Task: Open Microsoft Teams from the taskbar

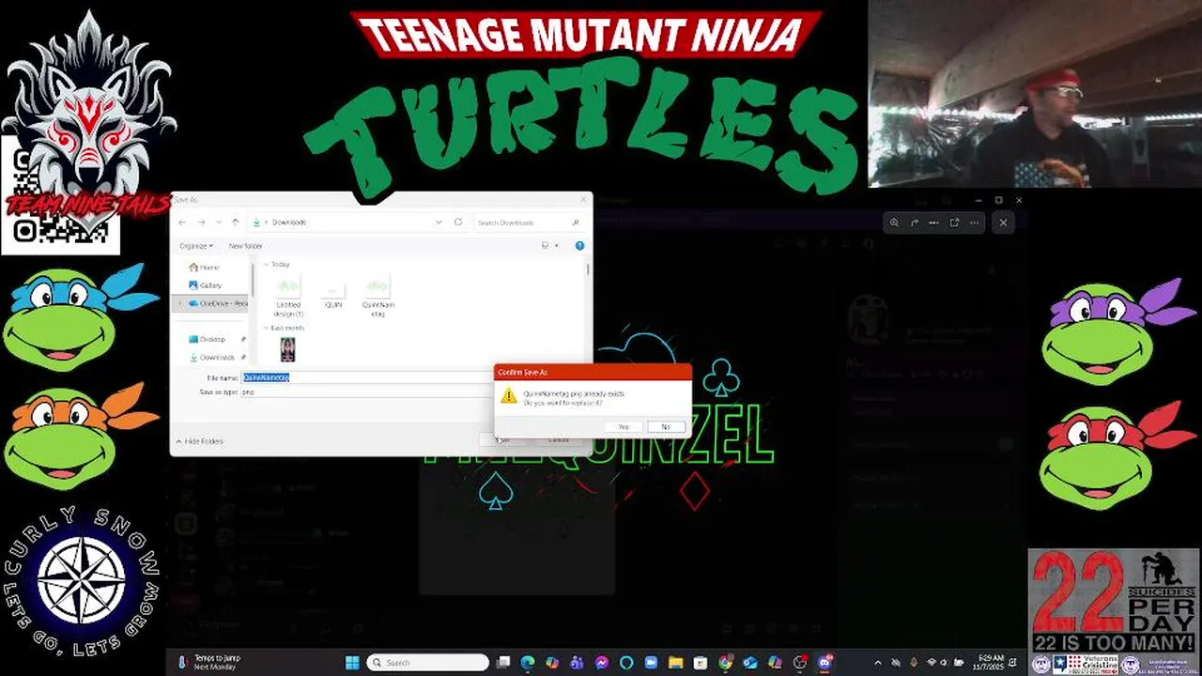Action: [x=577, y=663]
